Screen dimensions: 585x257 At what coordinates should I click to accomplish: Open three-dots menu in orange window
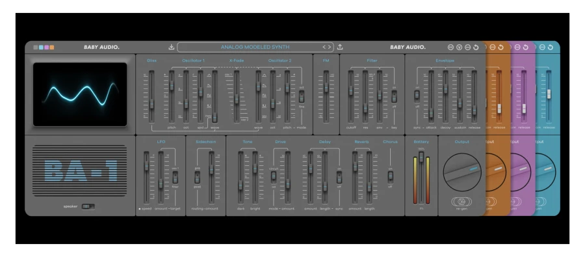point(493,47)
